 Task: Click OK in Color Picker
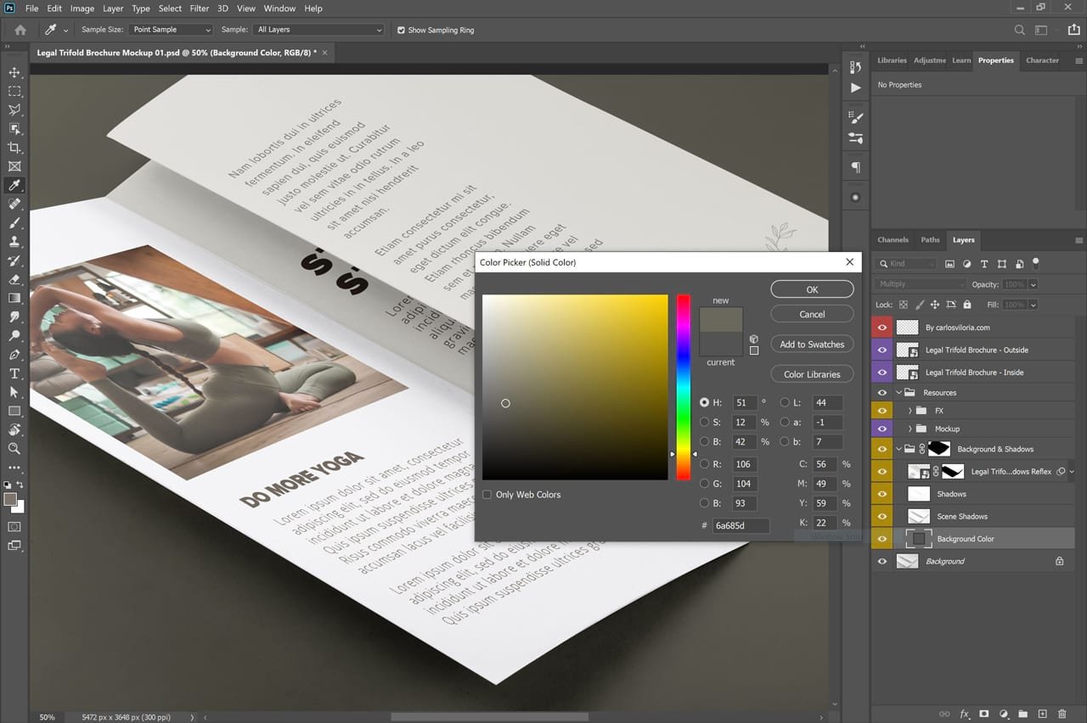tap(812, 289)
